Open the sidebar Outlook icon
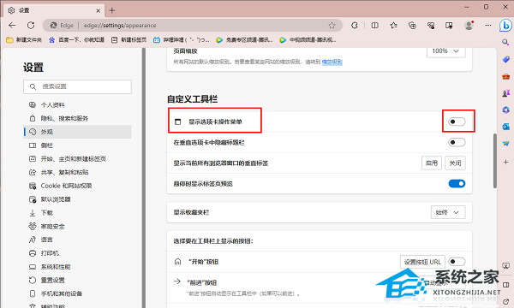514x308 pixels. click(505, 127)
